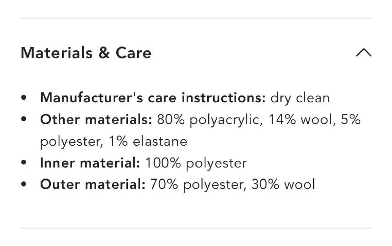The height and width of the screenshot is (246, 392).
Task: Click the divider line above Materials & Care
Action: 196,19
